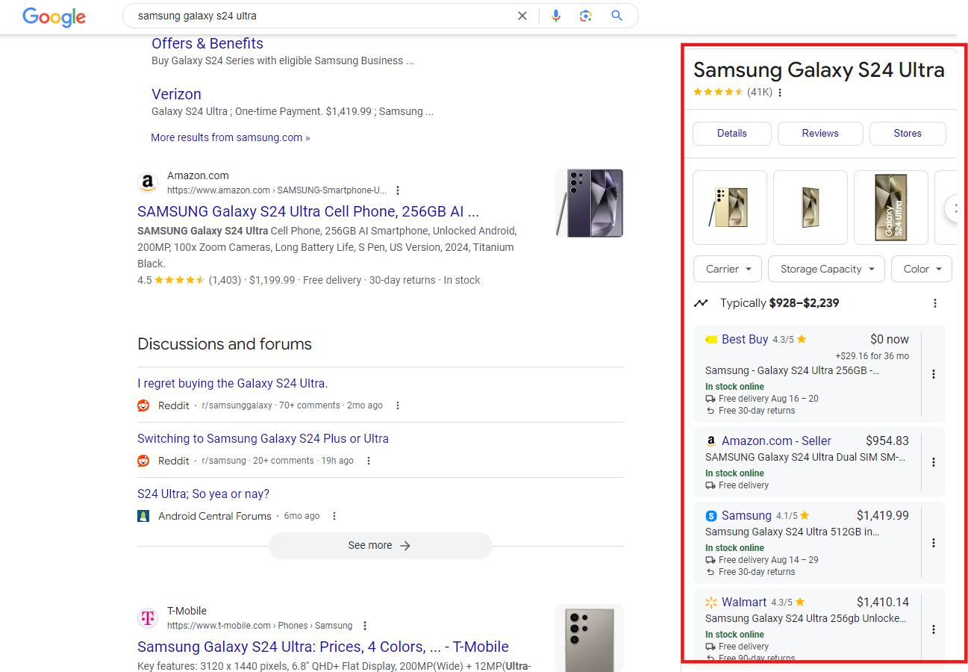The height and width of the screenshot is (672, 968).
Task: Open the T-Mobile result phone thumbnail
Action: click(590, 638)
